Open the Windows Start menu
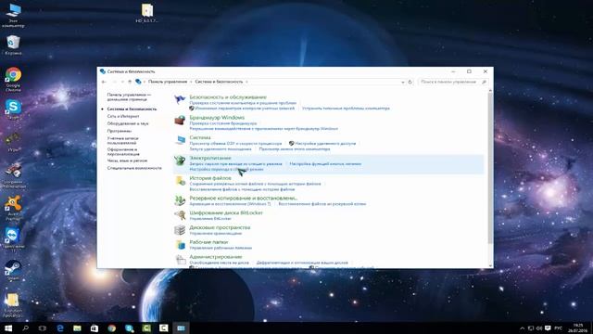This screenshot has width=593, height=334. 8,328
